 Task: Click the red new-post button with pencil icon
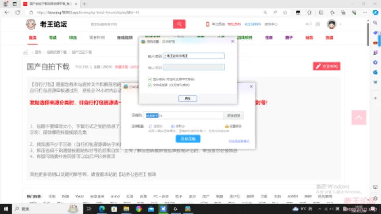point(327,66)
